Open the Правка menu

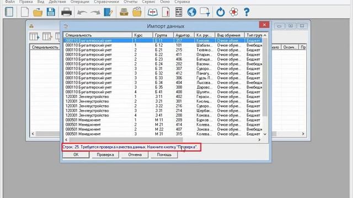[x=26, y=2]
